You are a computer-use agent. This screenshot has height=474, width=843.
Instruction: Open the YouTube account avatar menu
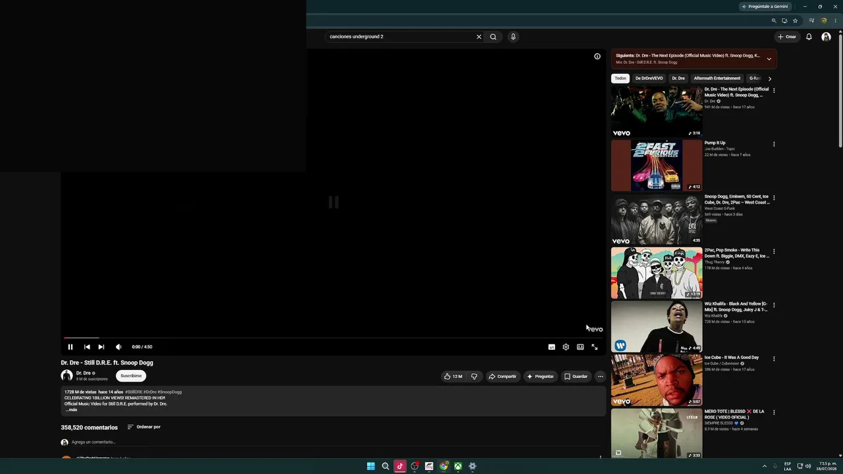pos(826,37)
